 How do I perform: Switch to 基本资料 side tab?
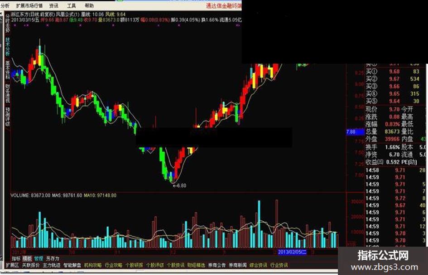click(7, 70)
